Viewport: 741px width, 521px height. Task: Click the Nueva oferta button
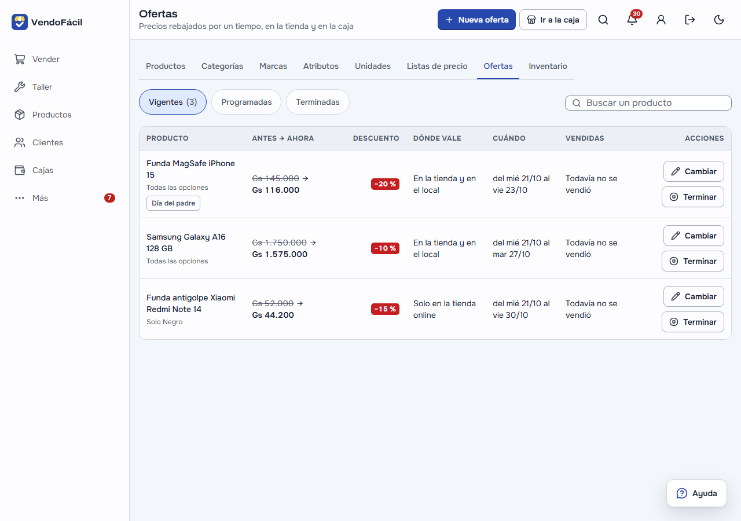[x=476, y=20]
